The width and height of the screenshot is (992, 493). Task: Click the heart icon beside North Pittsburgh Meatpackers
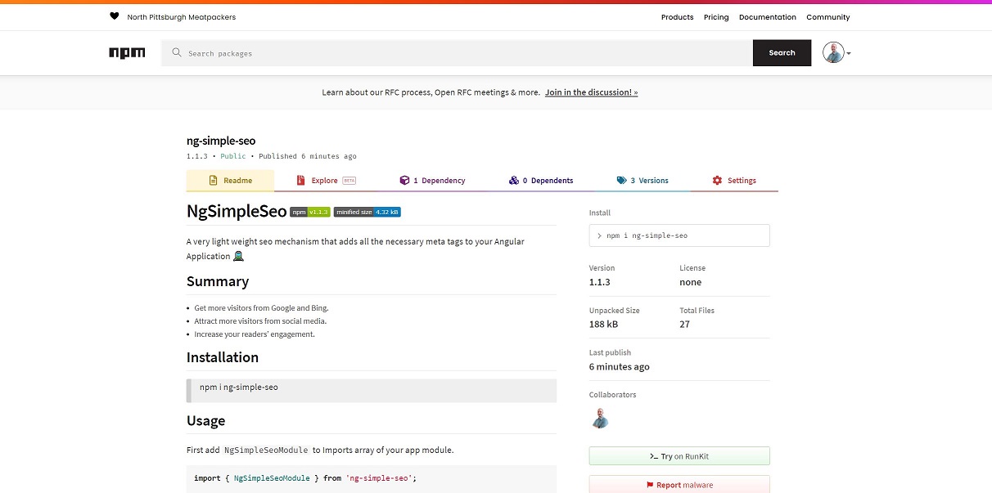[114, 16]
